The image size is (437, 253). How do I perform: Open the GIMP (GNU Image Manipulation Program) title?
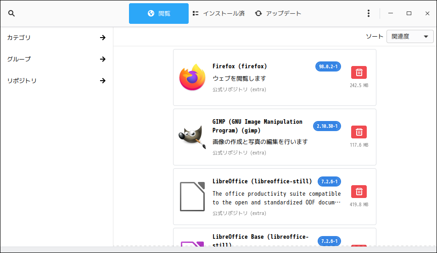[x=257, y=126]
